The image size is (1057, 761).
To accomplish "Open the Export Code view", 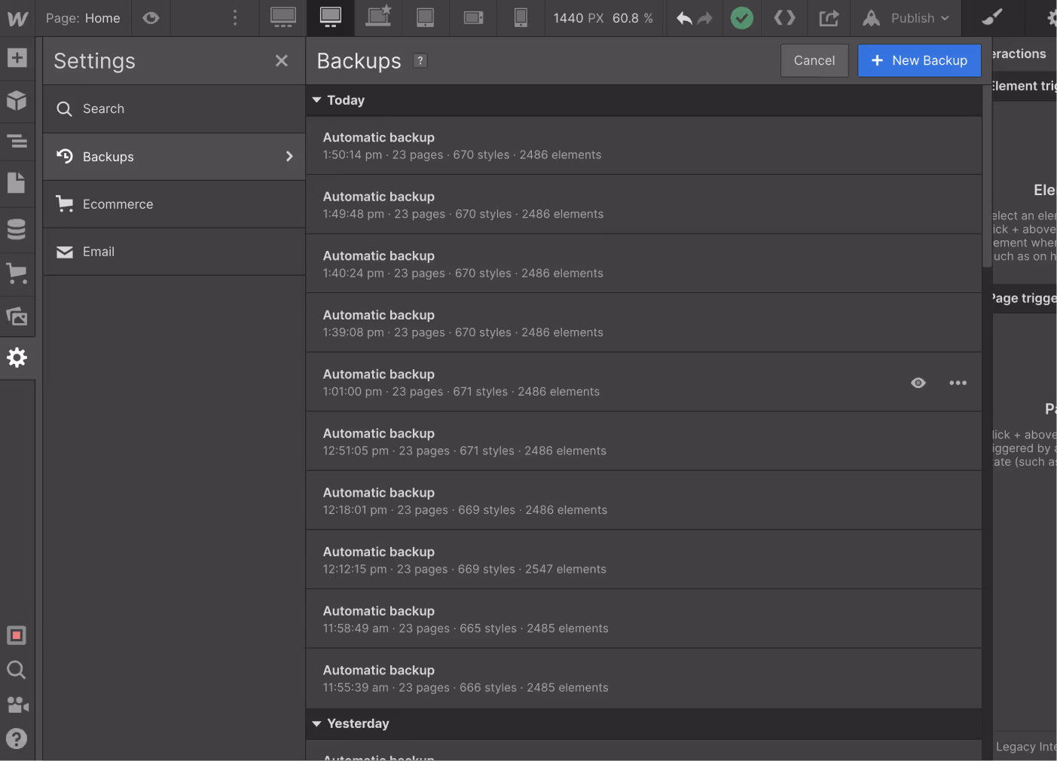I will pyautogui.click(x=784, y=18).
